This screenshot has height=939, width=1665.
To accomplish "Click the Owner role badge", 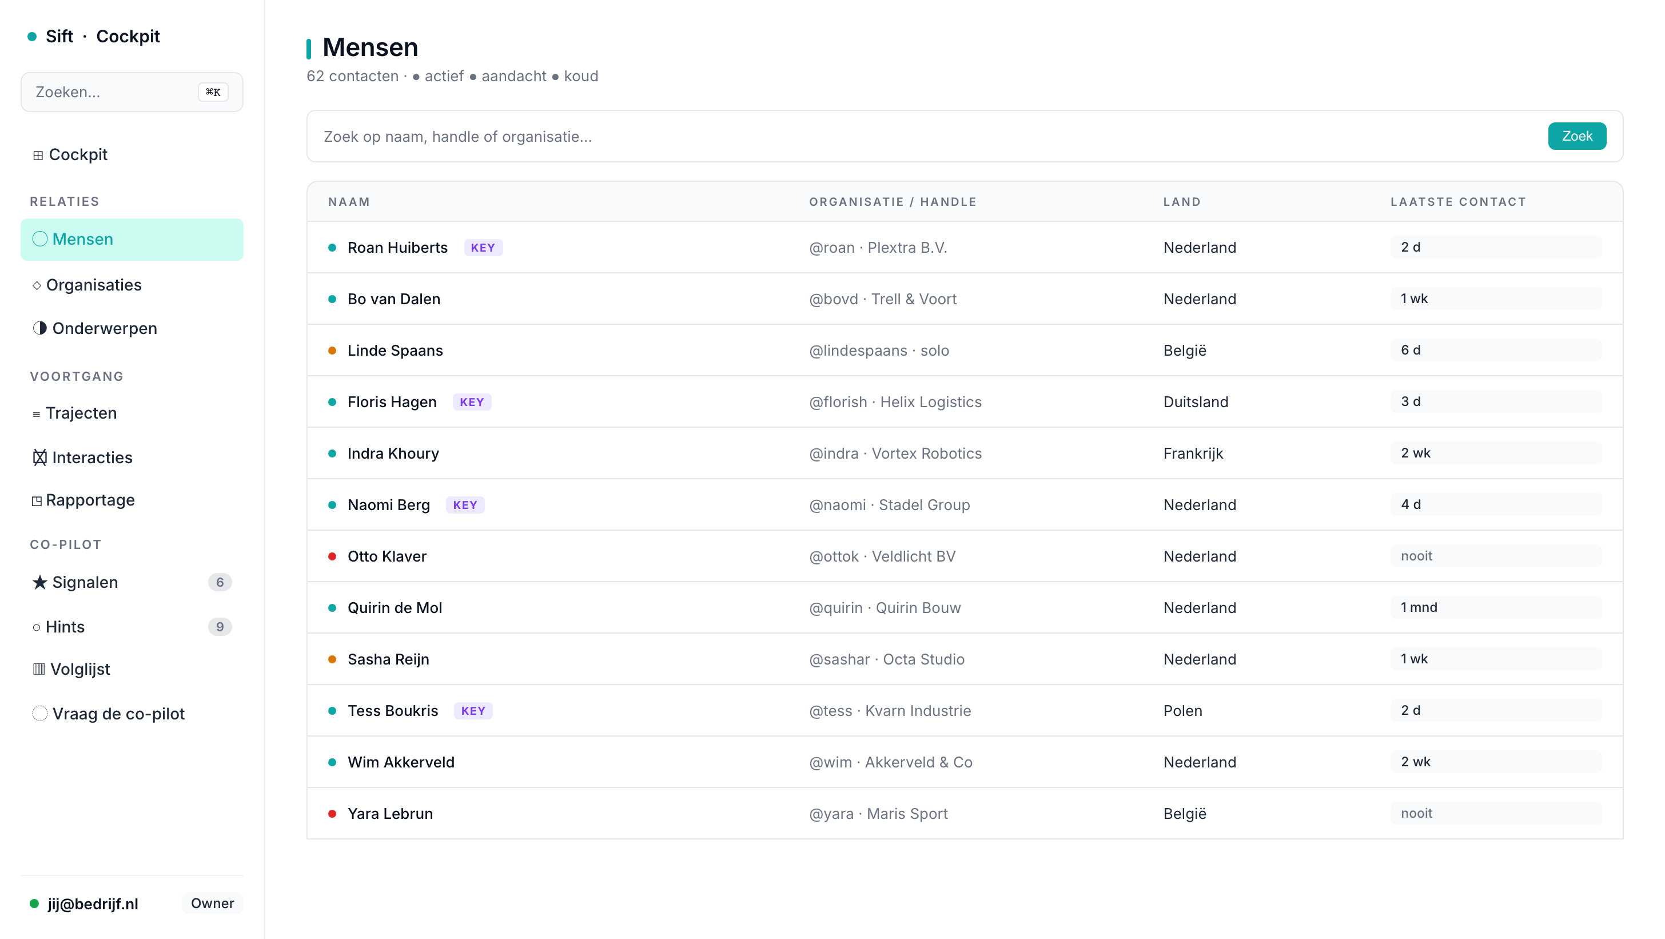I will [213, 904].
